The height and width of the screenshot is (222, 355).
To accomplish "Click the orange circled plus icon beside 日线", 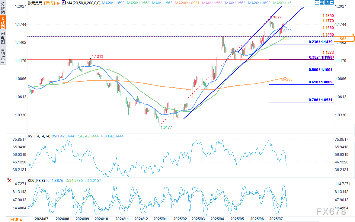I will (58, 3).
